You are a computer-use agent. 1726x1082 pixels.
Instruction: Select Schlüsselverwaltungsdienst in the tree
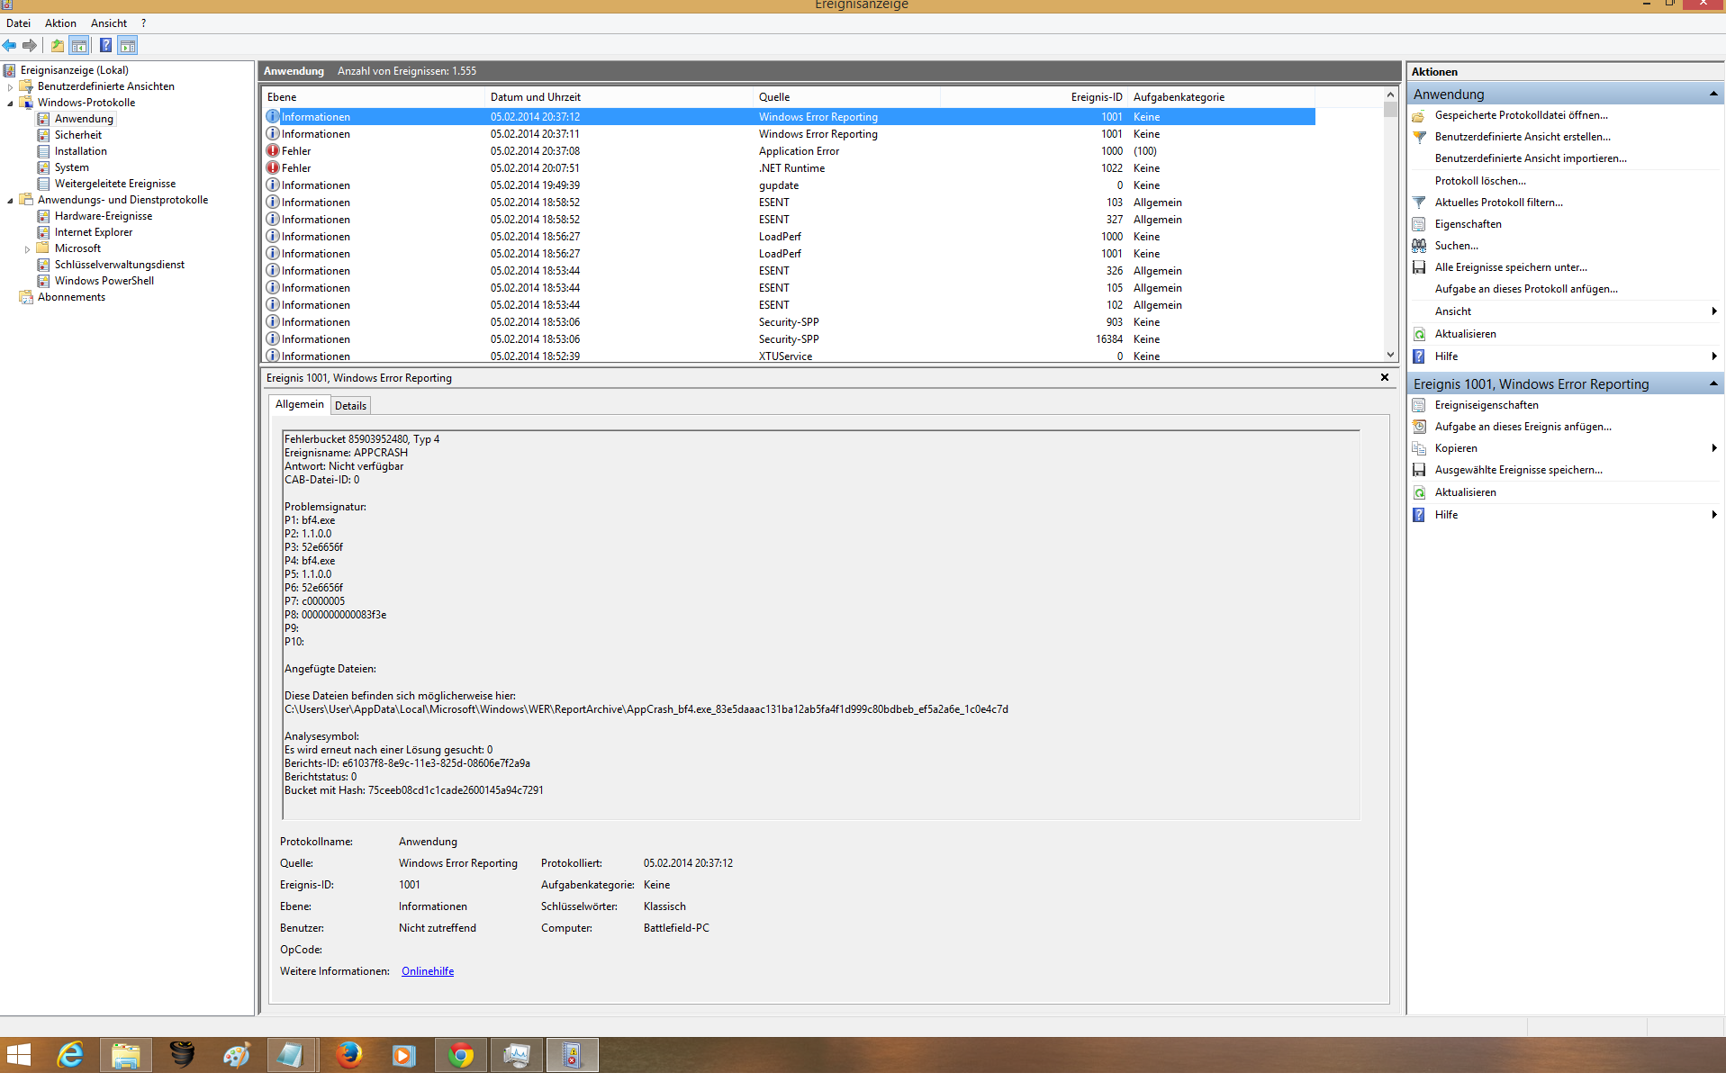click(119, 265)
